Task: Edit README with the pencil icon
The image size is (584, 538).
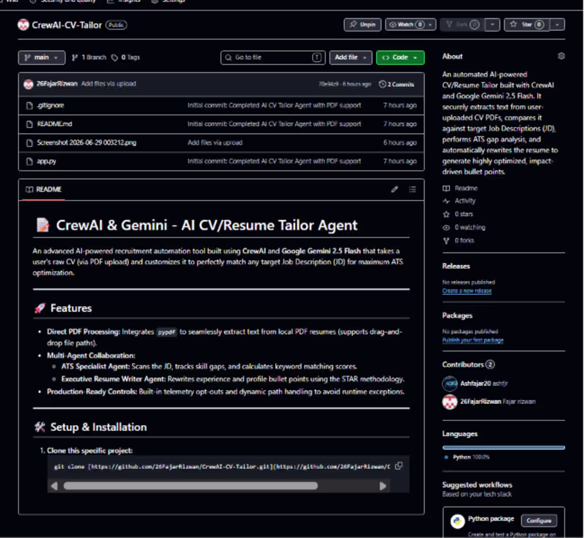Action: click(x=394, y=189)
